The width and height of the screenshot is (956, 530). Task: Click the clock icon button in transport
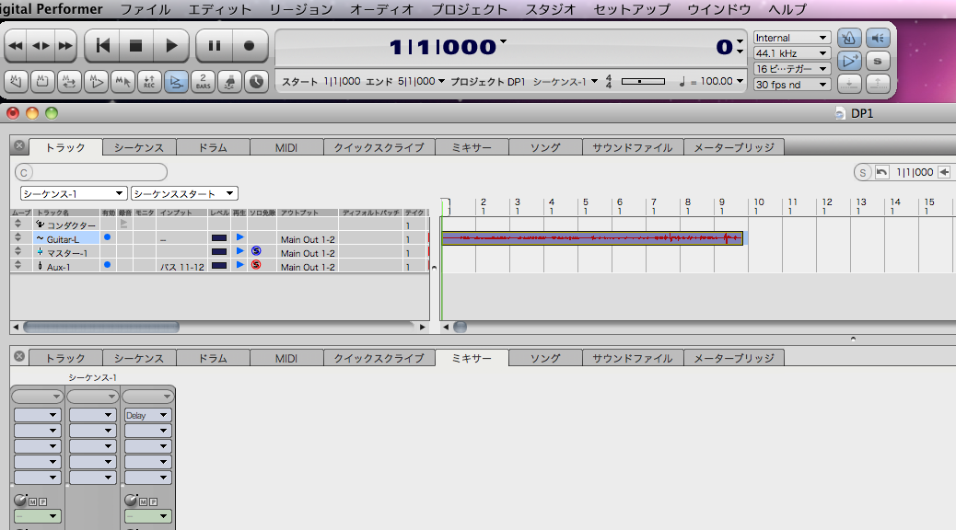(x=257, y=82)
